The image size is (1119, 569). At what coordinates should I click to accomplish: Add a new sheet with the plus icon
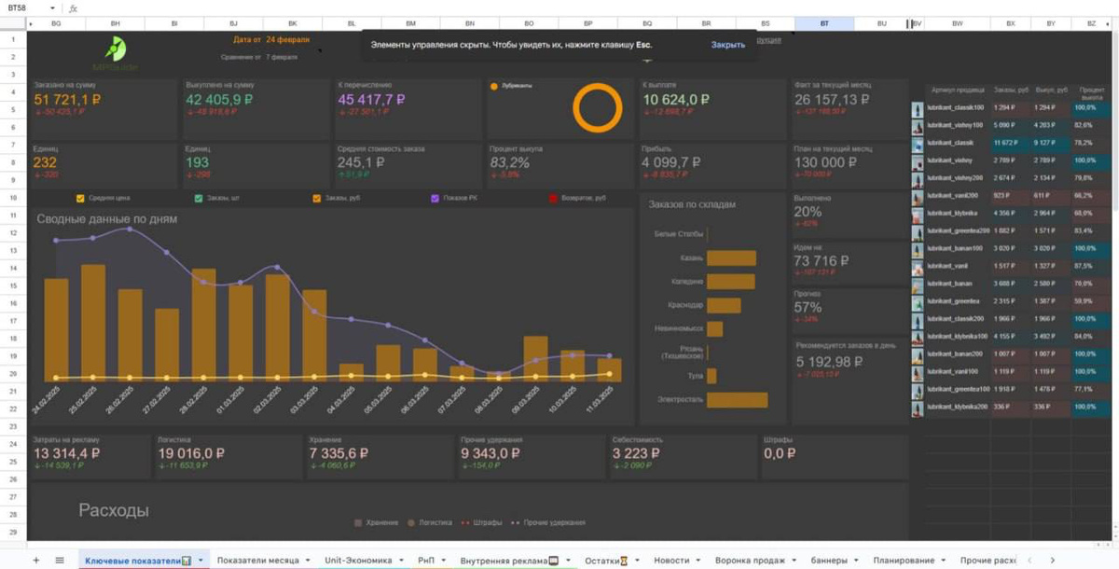point(36,560)
